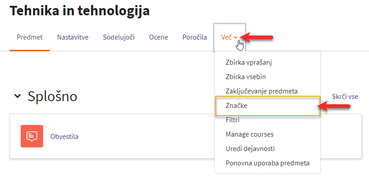Screen dimensions: 369x178
Task: Go to the Sodelujoči tab
Action: (119, 37)
